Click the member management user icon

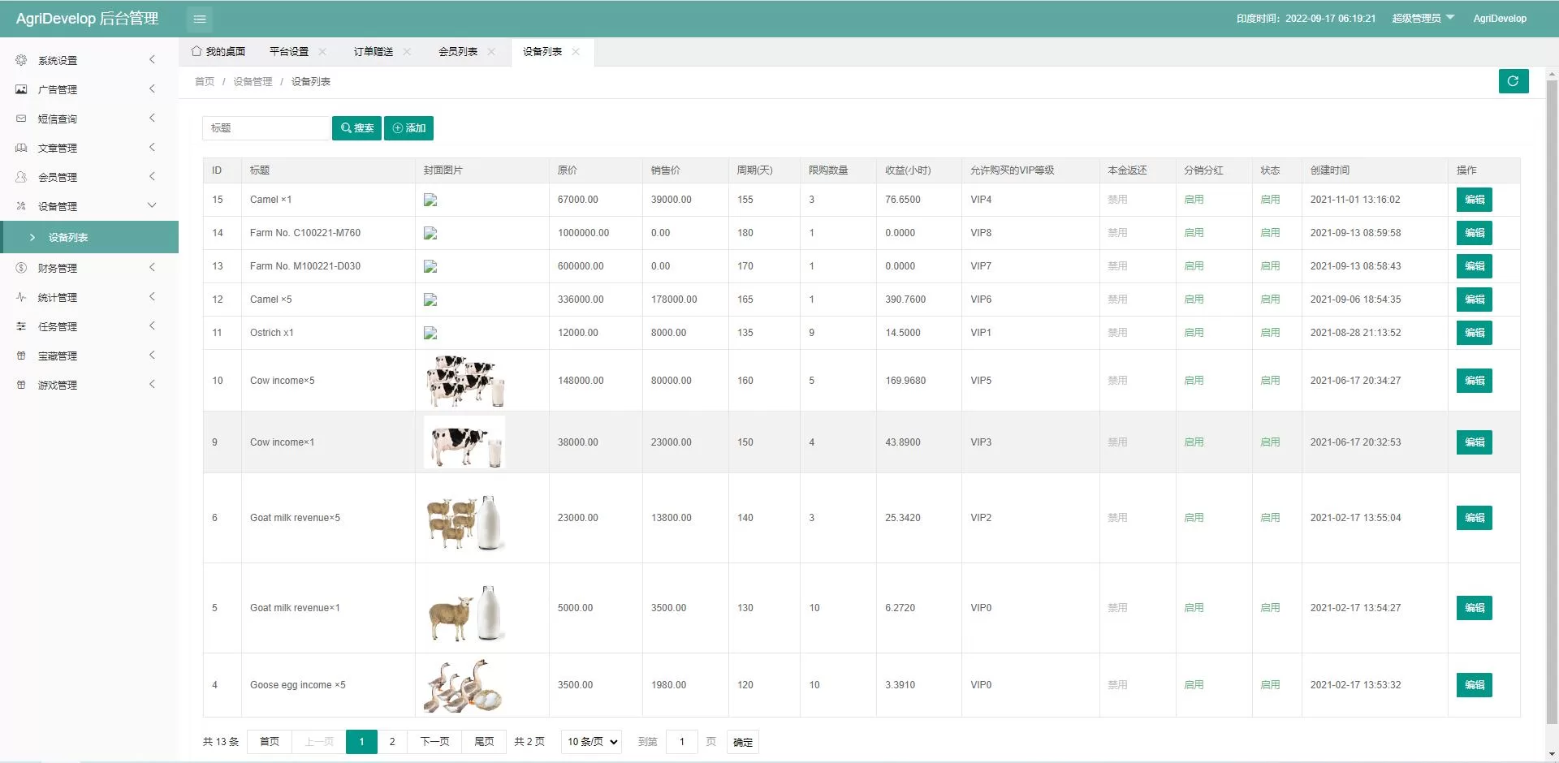pos(21,177)
